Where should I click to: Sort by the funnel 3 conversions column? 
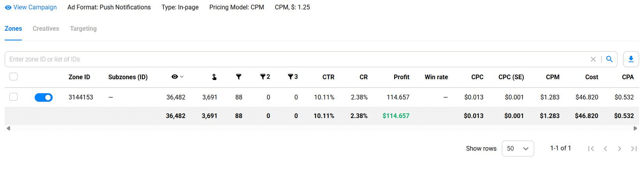pyautogui.click(x=293, y=77)
